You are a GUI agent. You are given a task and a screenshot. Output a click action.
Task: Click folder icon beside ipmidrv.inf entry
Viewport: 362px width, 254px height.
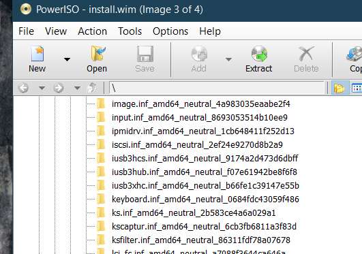pyautogui.click(x=101, y=131)
